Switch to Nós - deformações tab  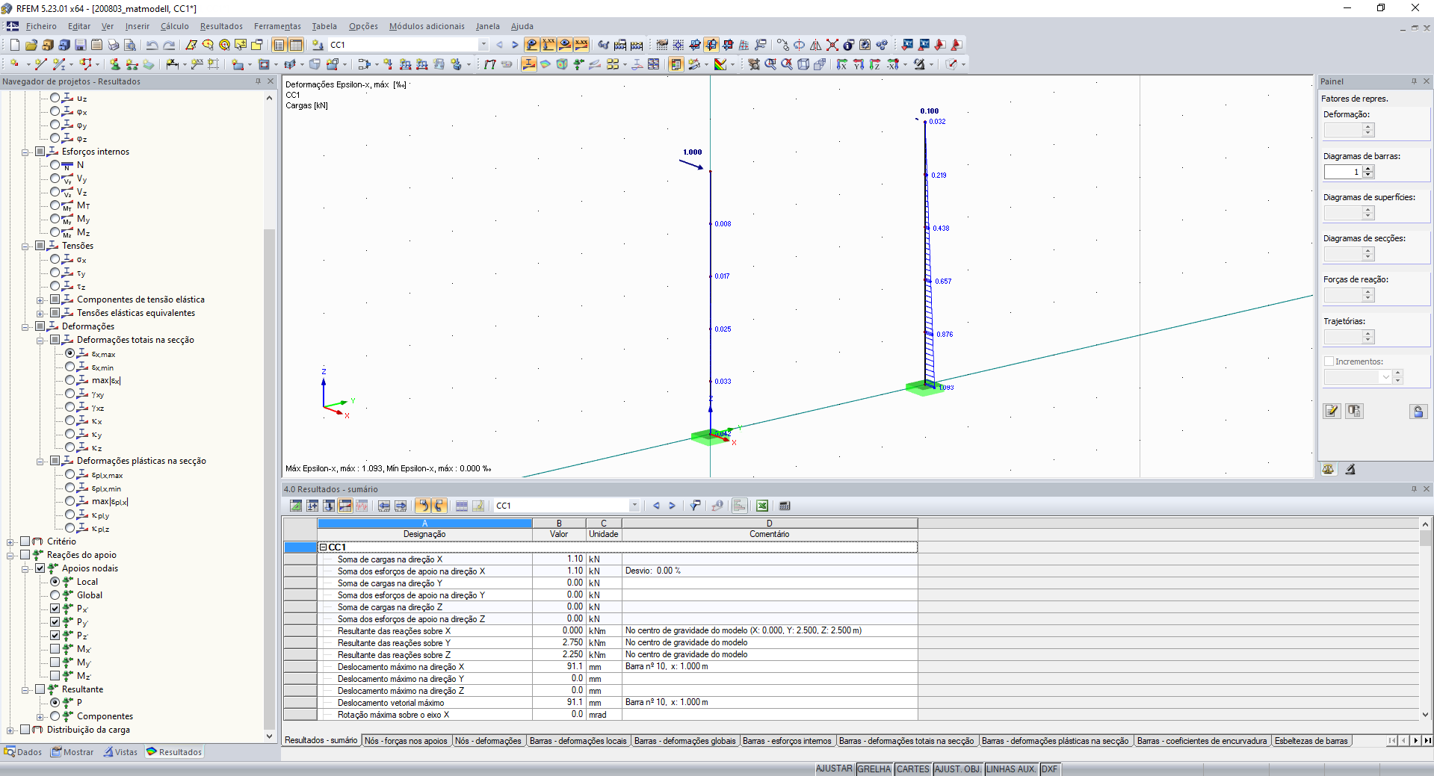[489, 741]
